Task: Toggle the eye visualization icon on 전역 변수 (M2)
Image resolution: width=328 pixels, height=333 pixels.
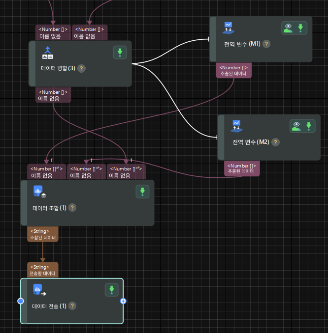Action: tap(296, 126)
